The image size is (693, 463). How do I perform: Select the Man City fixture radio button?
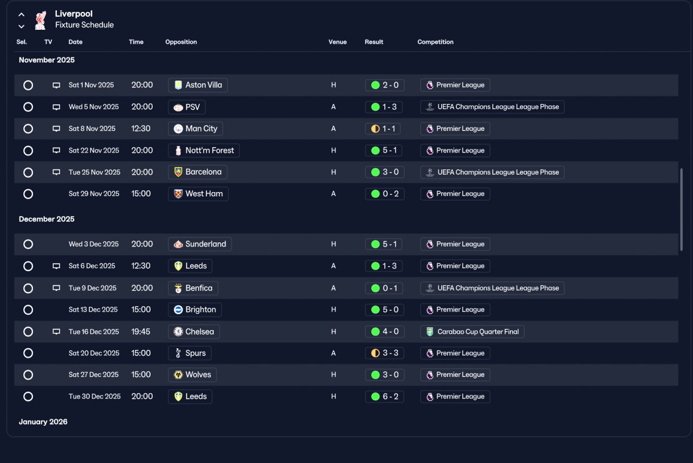tap(28, 129)
